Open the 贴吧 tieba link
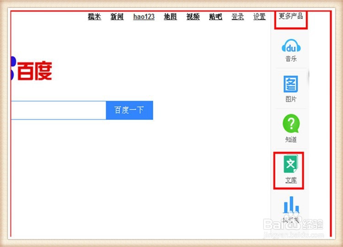Image resolution: width=343 pixels, height=247 pixels. [215, 16]
